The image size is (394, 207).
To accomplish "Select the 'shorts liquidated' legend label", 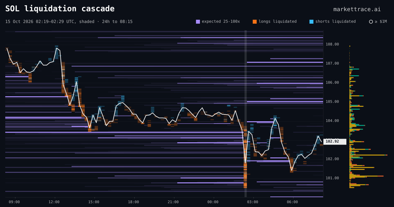I will click(x=336, y=21).
